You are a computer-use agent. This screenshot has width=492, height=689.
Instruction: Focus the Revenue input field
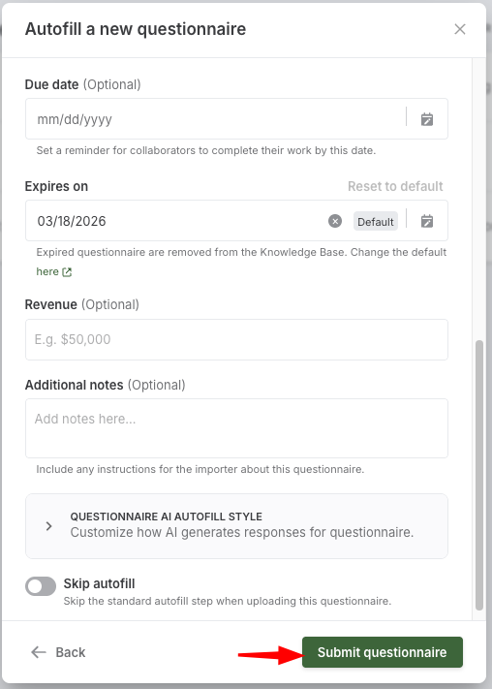[x=236, y=340]
